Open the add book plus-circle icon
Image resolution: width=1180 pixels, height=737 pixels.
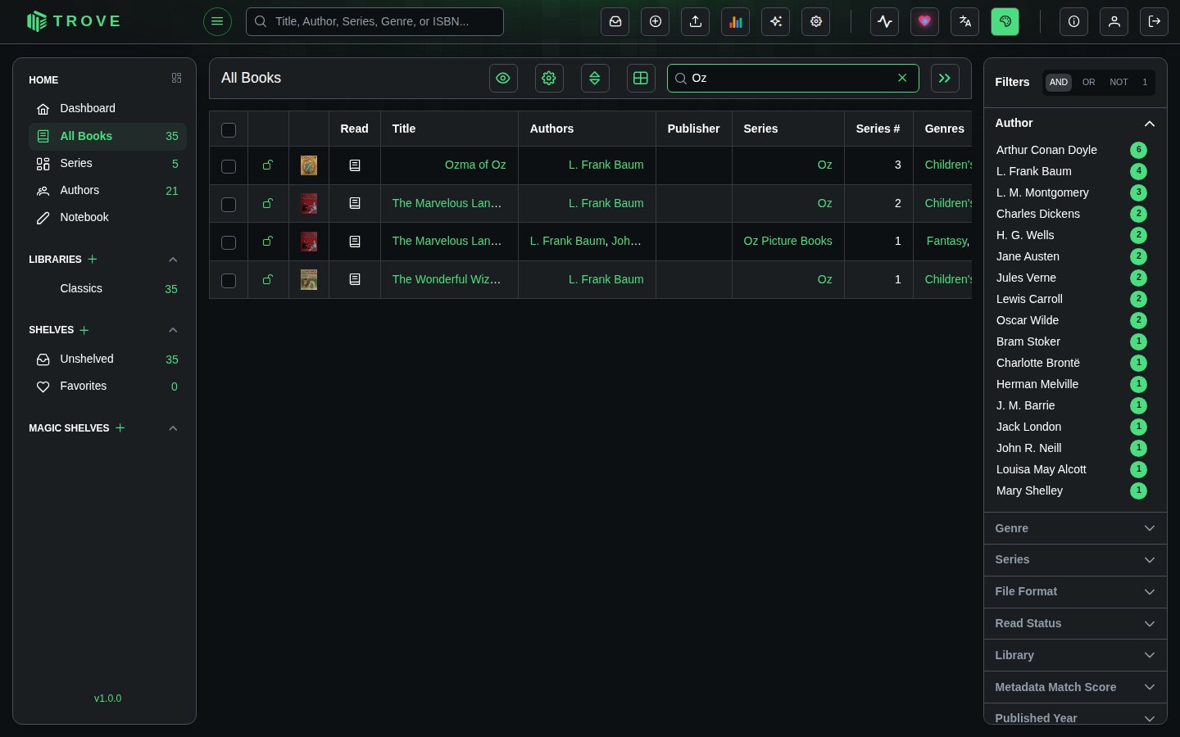point(656,21)
